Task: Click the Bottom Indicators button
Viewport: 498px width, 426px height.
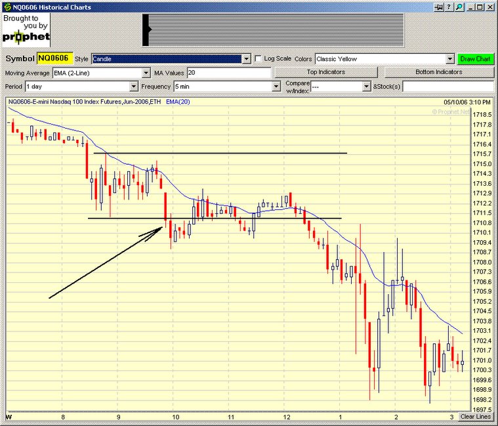Action: [x=439, y=72]
